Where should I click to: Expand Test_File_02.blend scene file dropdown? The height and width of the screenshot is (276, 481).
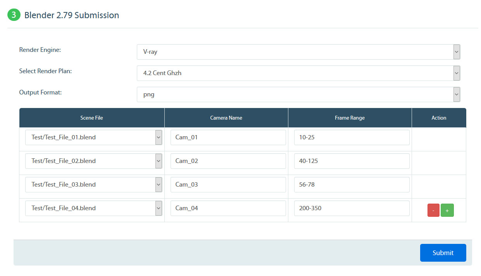(93, 161)
